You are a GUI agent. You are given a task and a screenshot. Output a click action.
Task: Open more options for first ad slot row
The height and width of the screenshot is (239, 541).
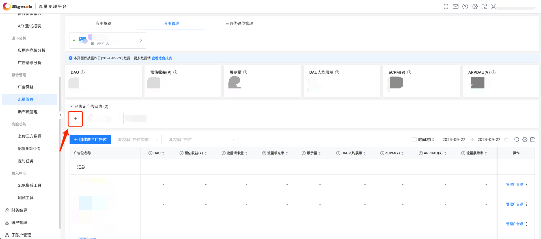(527, 184)
